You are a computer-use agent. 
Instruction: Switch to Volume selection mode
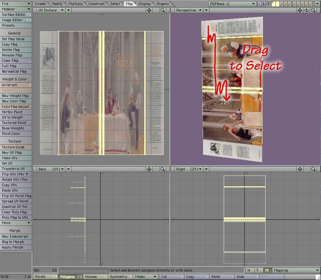[96, 277]
